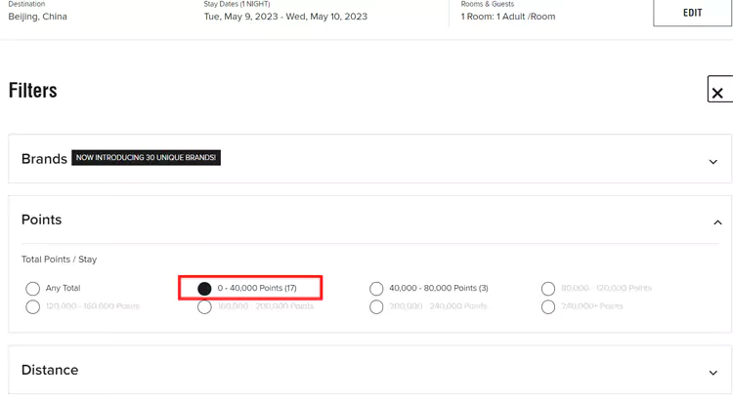Click the Beijing, China destination text
The height and width of the screenshot is (400, 733).
click(37, 17)
